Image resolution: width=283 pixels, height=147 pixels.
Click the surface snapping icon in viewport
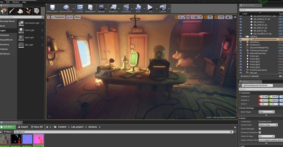click(x=192, y=17)
